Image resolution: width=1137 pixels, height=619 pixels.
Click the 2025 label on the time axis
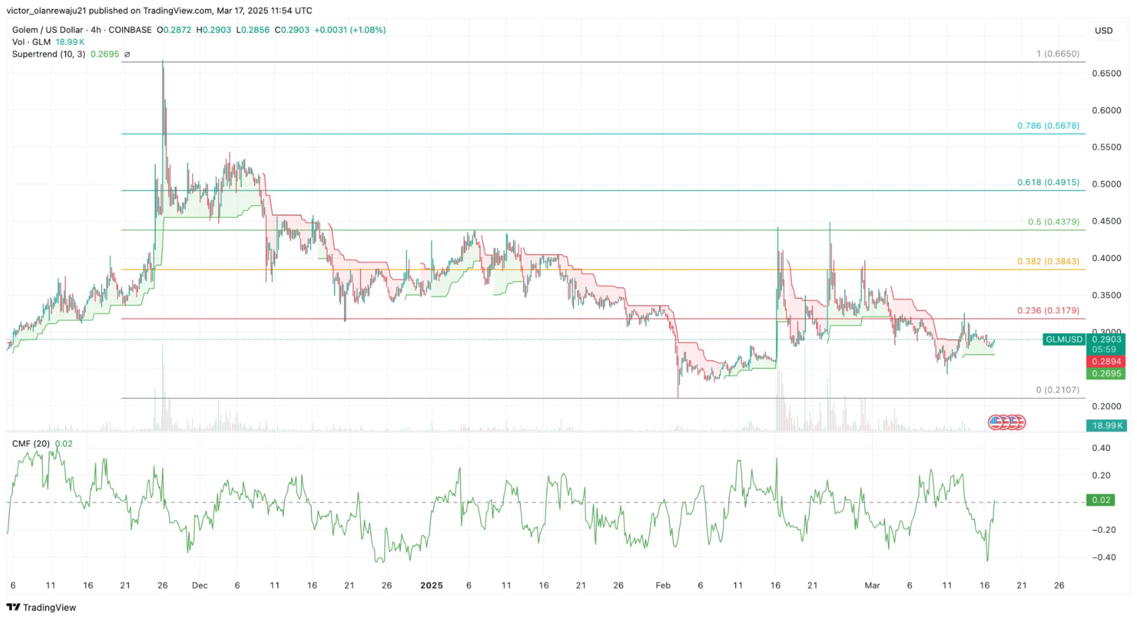[432, 585]
